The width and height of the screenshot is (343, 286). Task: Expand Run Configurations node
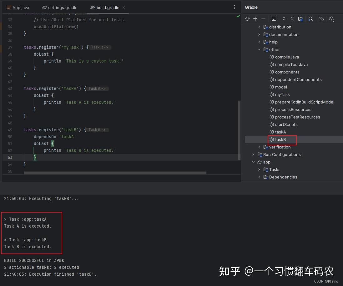253,154
